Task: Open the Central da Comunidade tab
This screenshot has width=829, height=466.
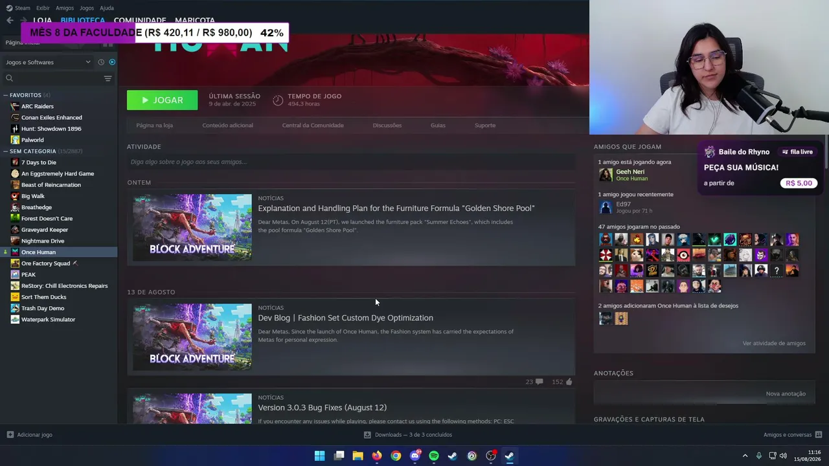Action: coord(313,126)
